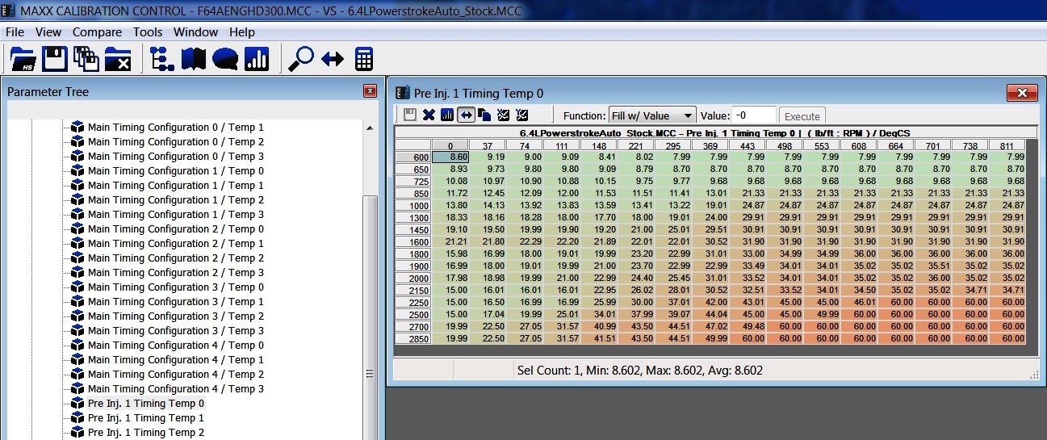This screenshot has height=440, width=1047.
Task: Select the 41.51 cell in row 2850
Action: point(599,339)
